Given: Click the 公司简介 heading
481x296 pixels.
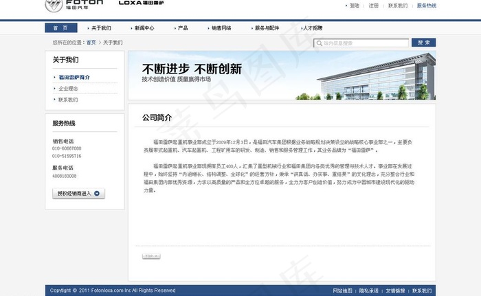Looking at the screenshot, I should (157, 117).
